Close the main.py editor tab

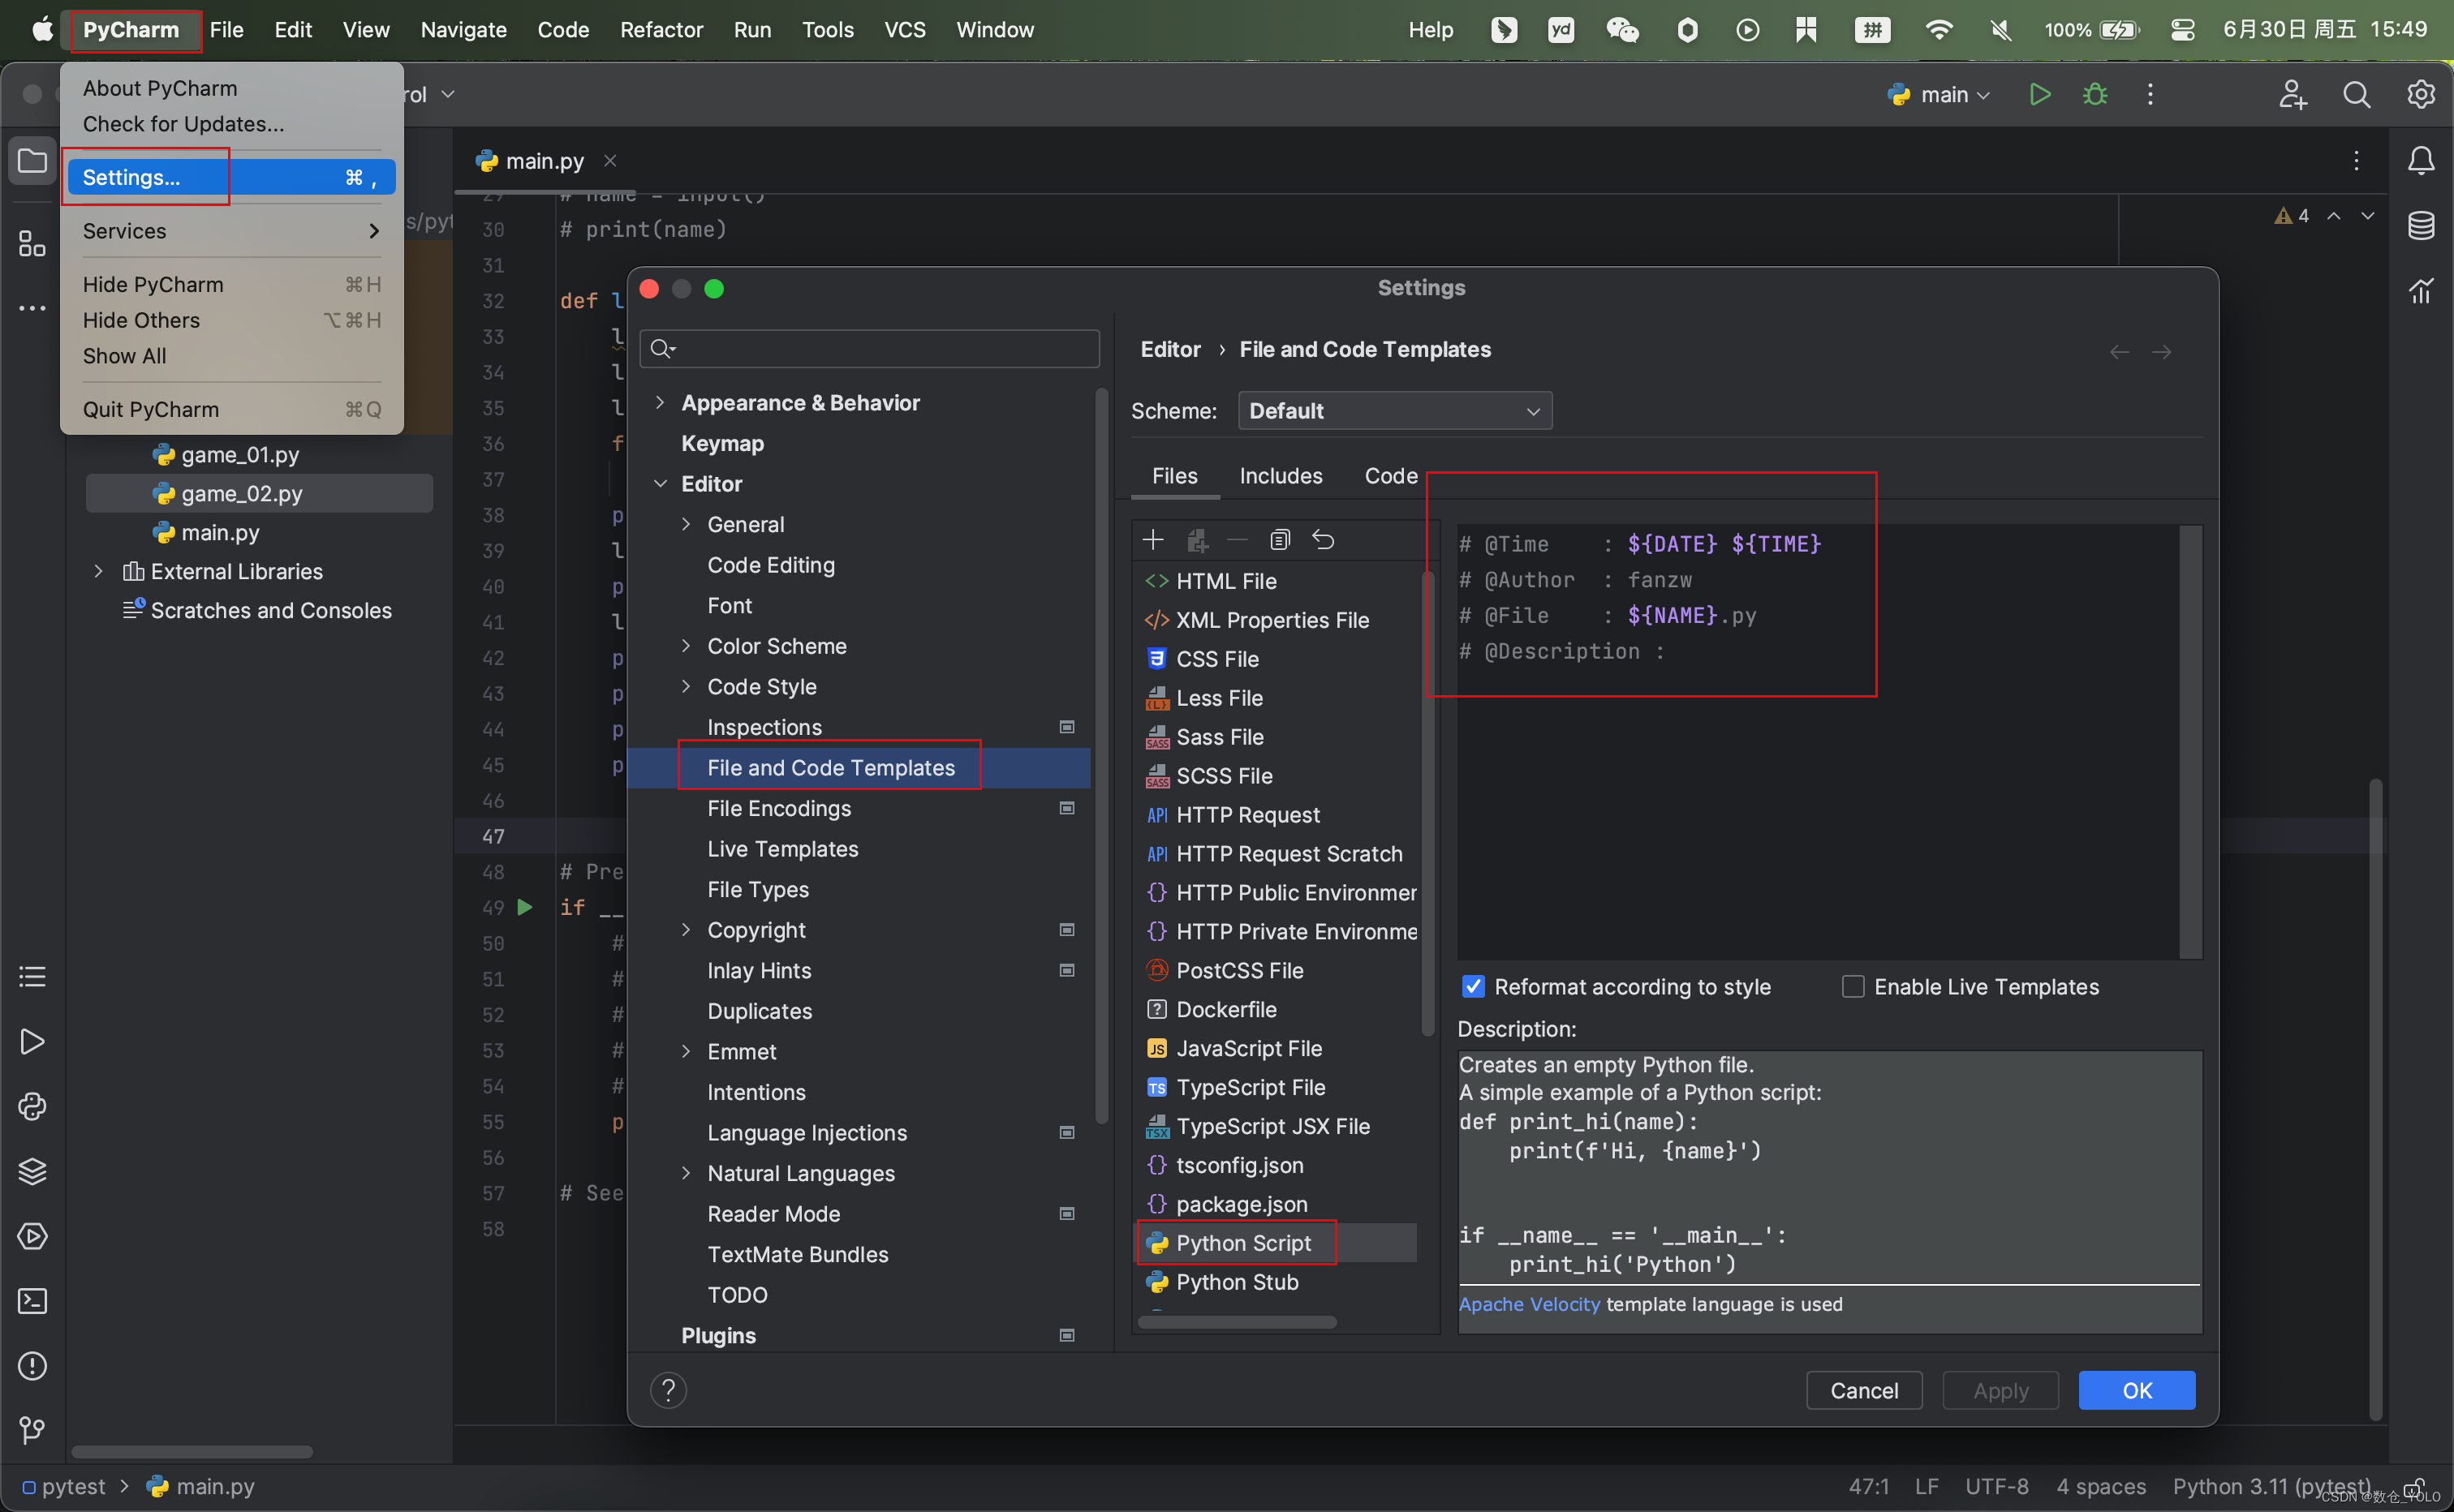click(610, 160)
